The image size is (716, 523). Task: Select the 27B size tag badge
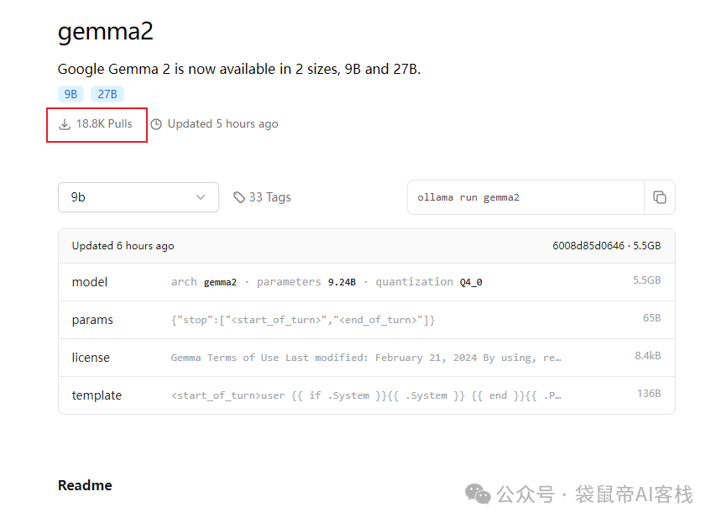[x=107, y=94]
